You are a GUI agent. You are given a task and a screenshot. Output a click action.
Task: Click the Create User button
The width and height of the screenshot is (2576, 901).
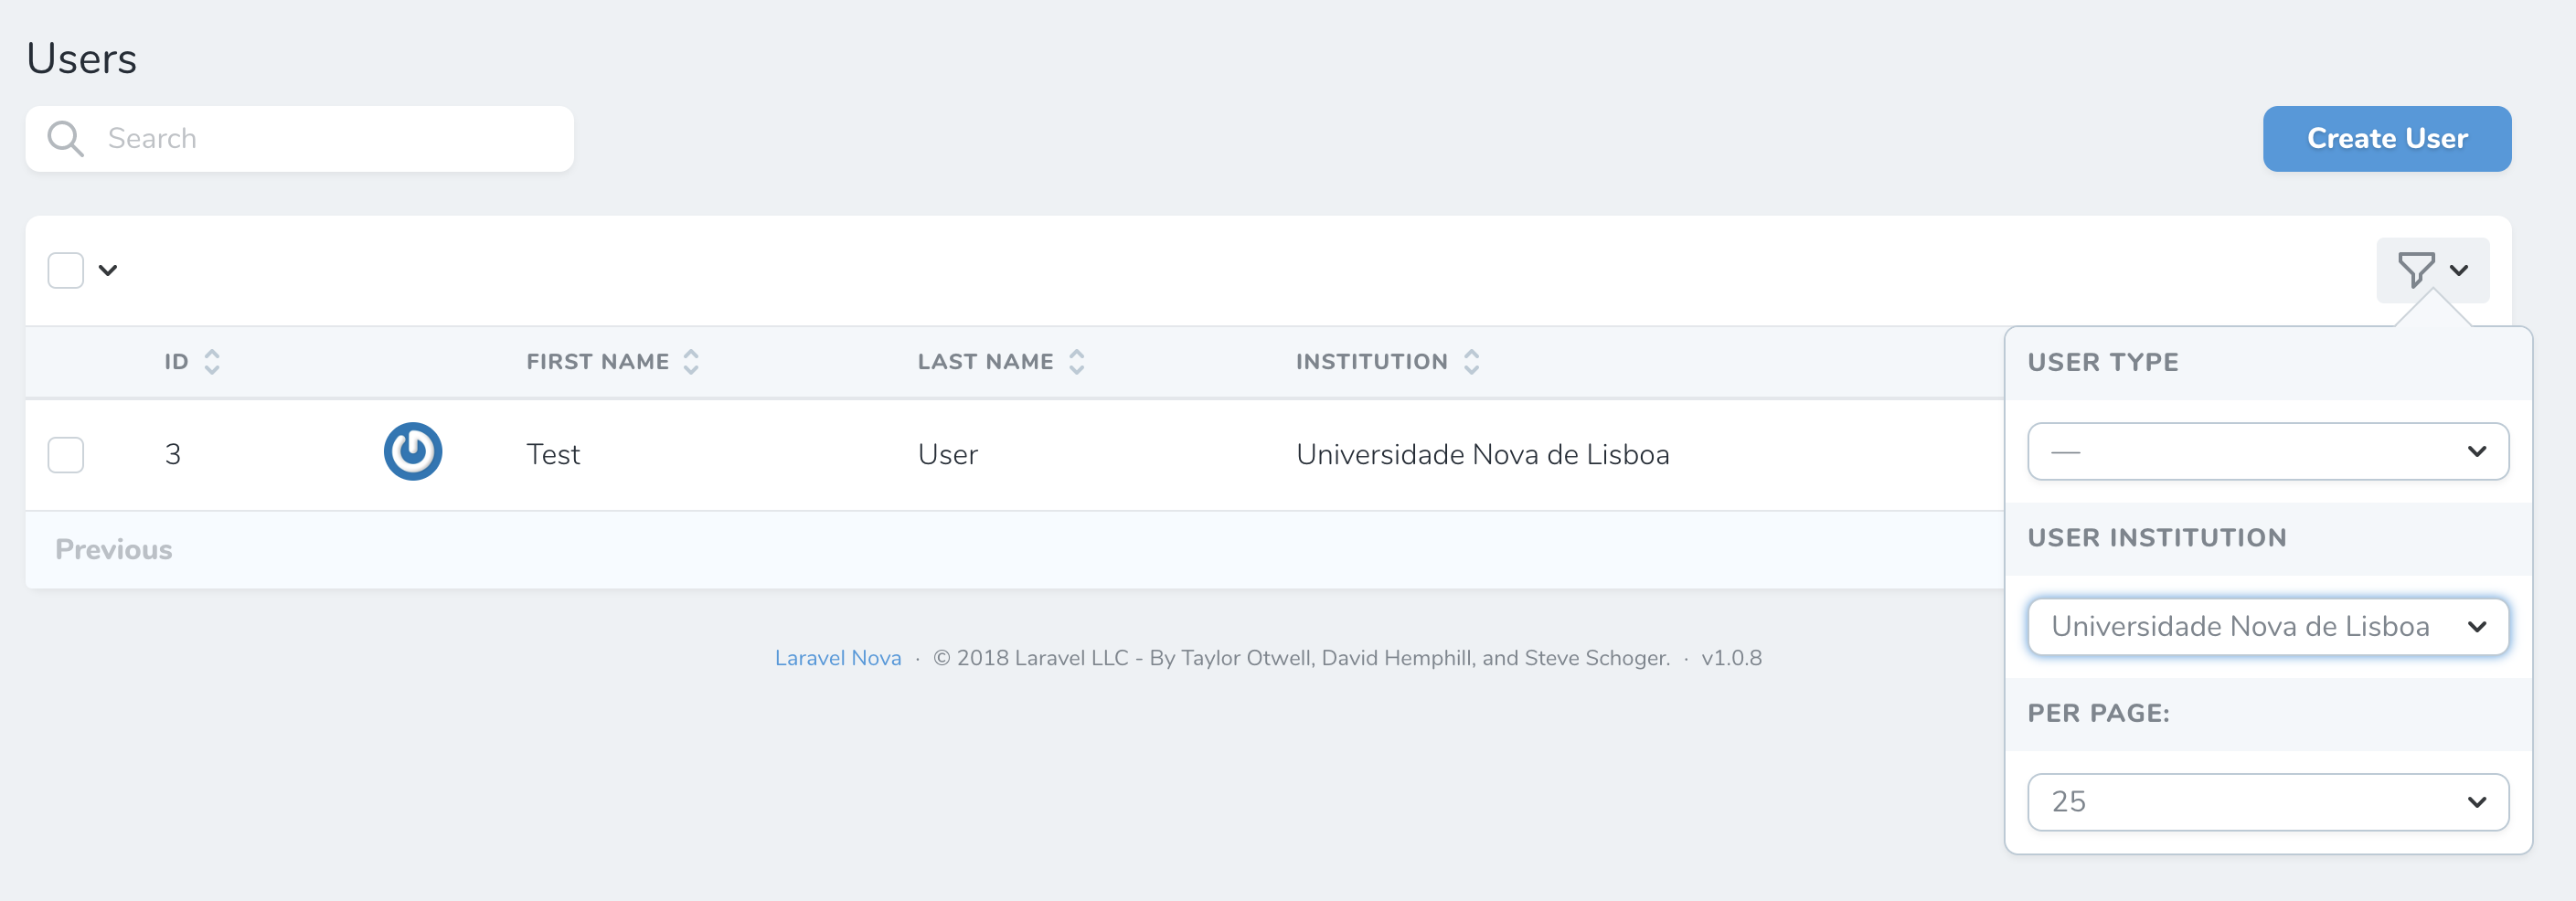[x=2387, y=138]
